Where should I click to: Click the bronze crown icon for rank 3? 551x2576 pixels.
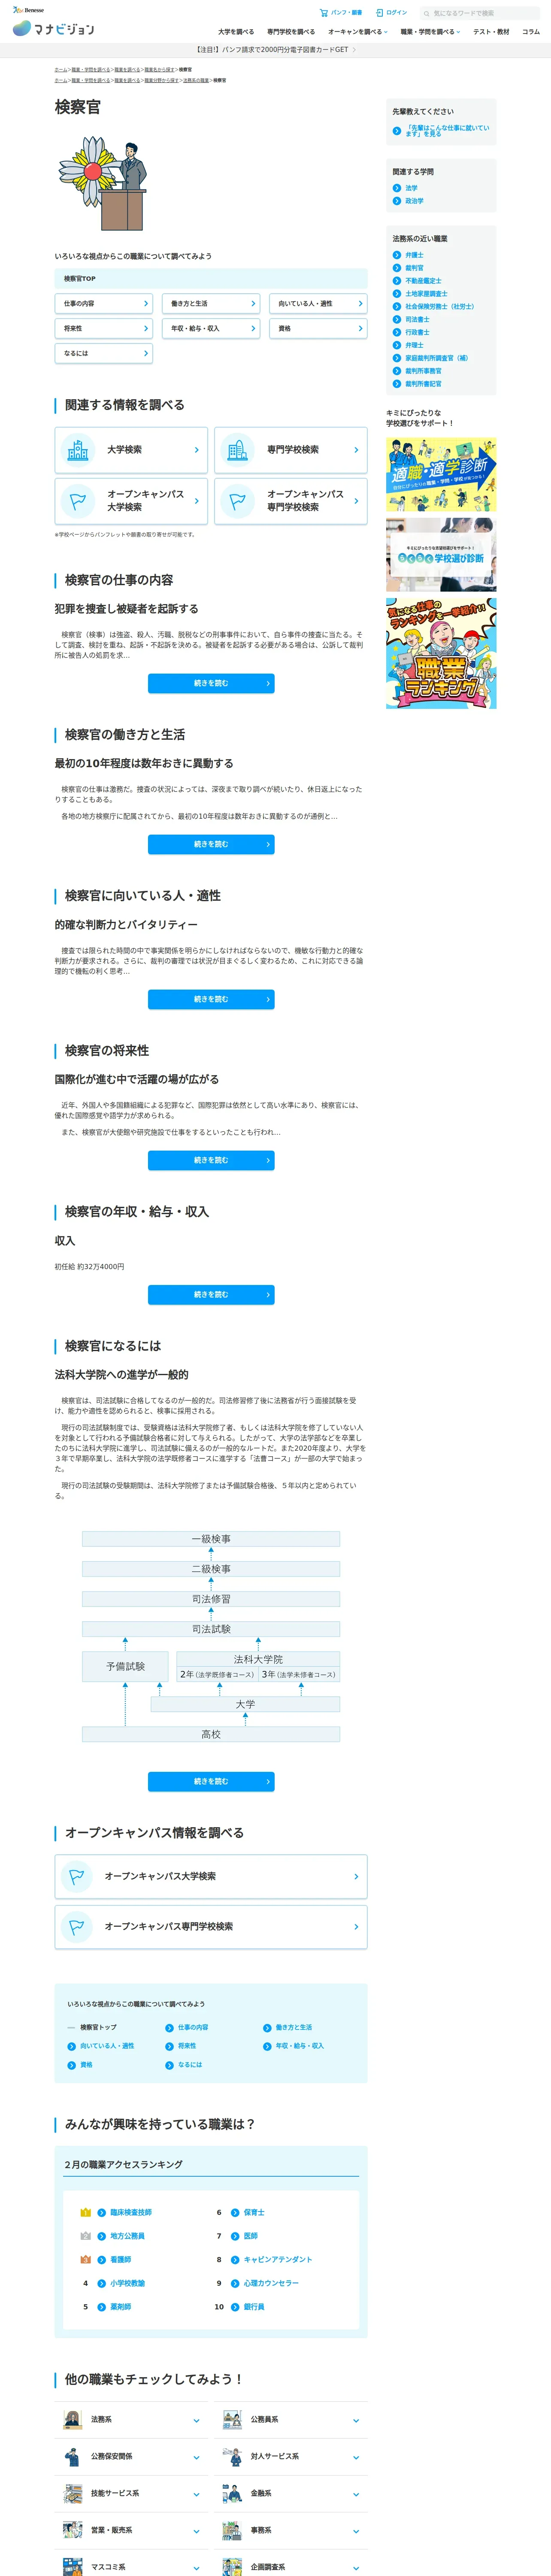point(86,2259)
